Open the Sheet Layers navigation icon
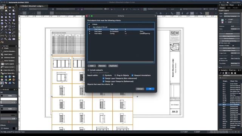 (226, 73)
